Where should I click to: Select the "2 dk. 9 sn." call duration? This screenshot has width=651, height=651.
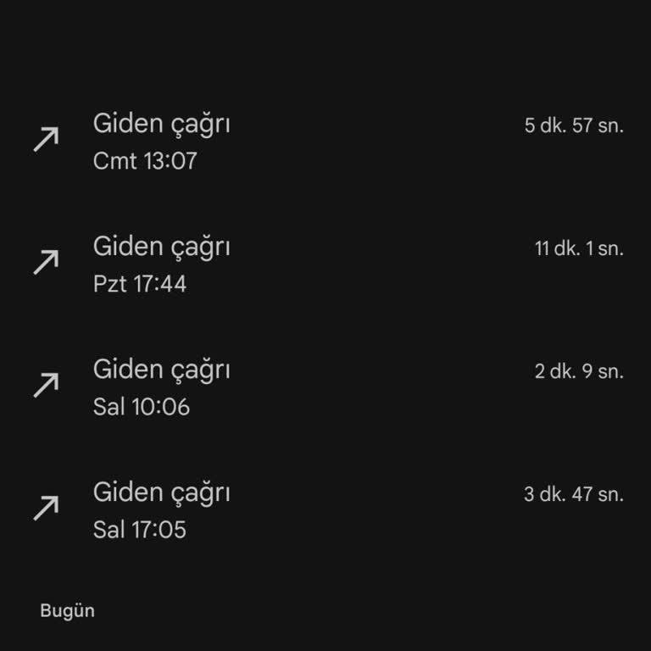579,372
